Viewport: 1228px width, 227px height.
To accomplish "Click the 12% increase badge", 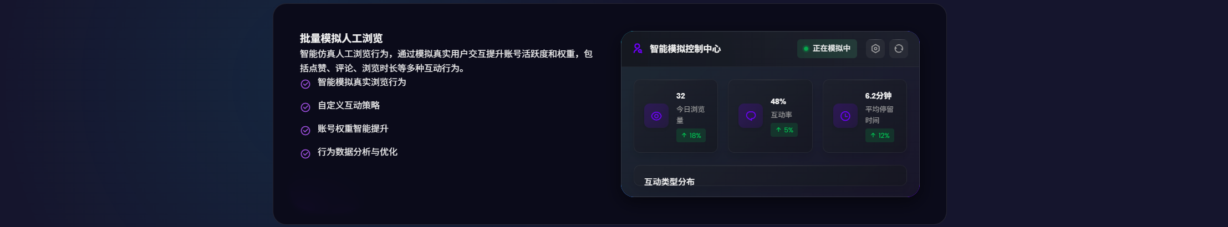I will tap(880, 136).
